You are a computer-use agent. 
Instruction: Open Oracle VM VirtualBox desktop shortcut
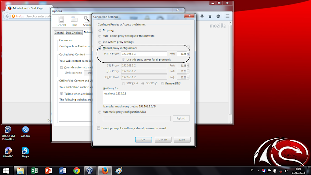[x=8, y=133]
